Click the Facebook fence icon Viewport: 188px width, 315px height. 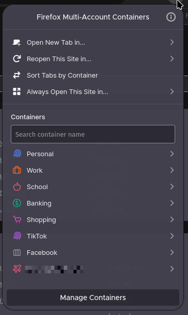pyautogui.click(x=17, y=252)
